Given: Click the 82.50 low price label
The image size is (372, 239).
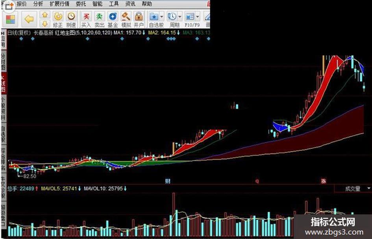Looking at the screenshot, I should [x=30, y=176].
